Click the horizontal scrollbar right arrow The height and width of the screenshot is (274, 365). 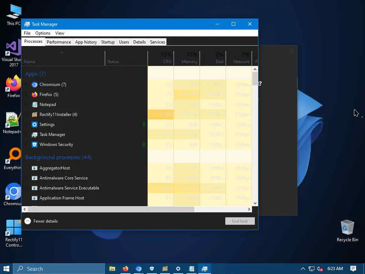pos(249,209)
